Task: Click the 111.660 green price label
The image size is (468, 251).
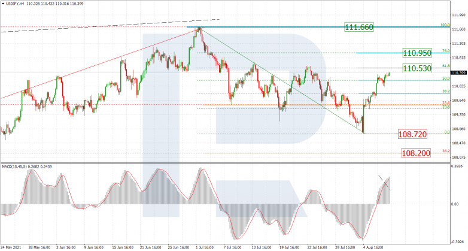Action: [358, 27]
